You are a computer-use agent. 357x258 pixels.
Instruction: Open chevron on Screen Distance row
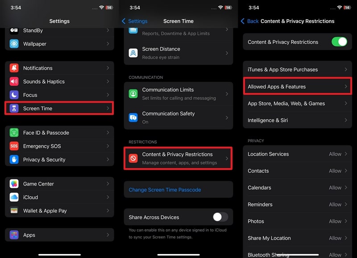[x=227, y=53]
